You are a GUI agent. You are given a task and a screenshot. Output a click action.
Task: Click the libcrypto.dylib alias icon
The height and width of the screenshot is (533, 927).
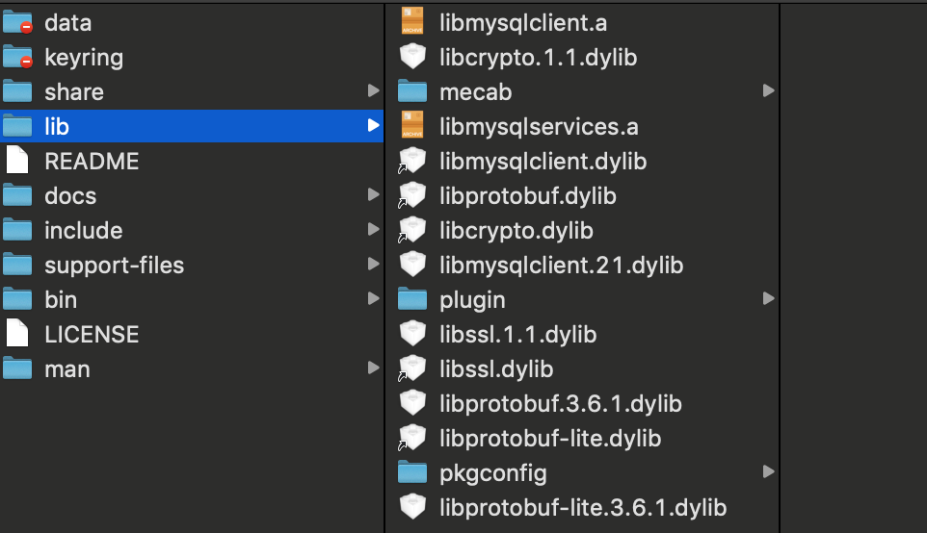pos(412,230)
